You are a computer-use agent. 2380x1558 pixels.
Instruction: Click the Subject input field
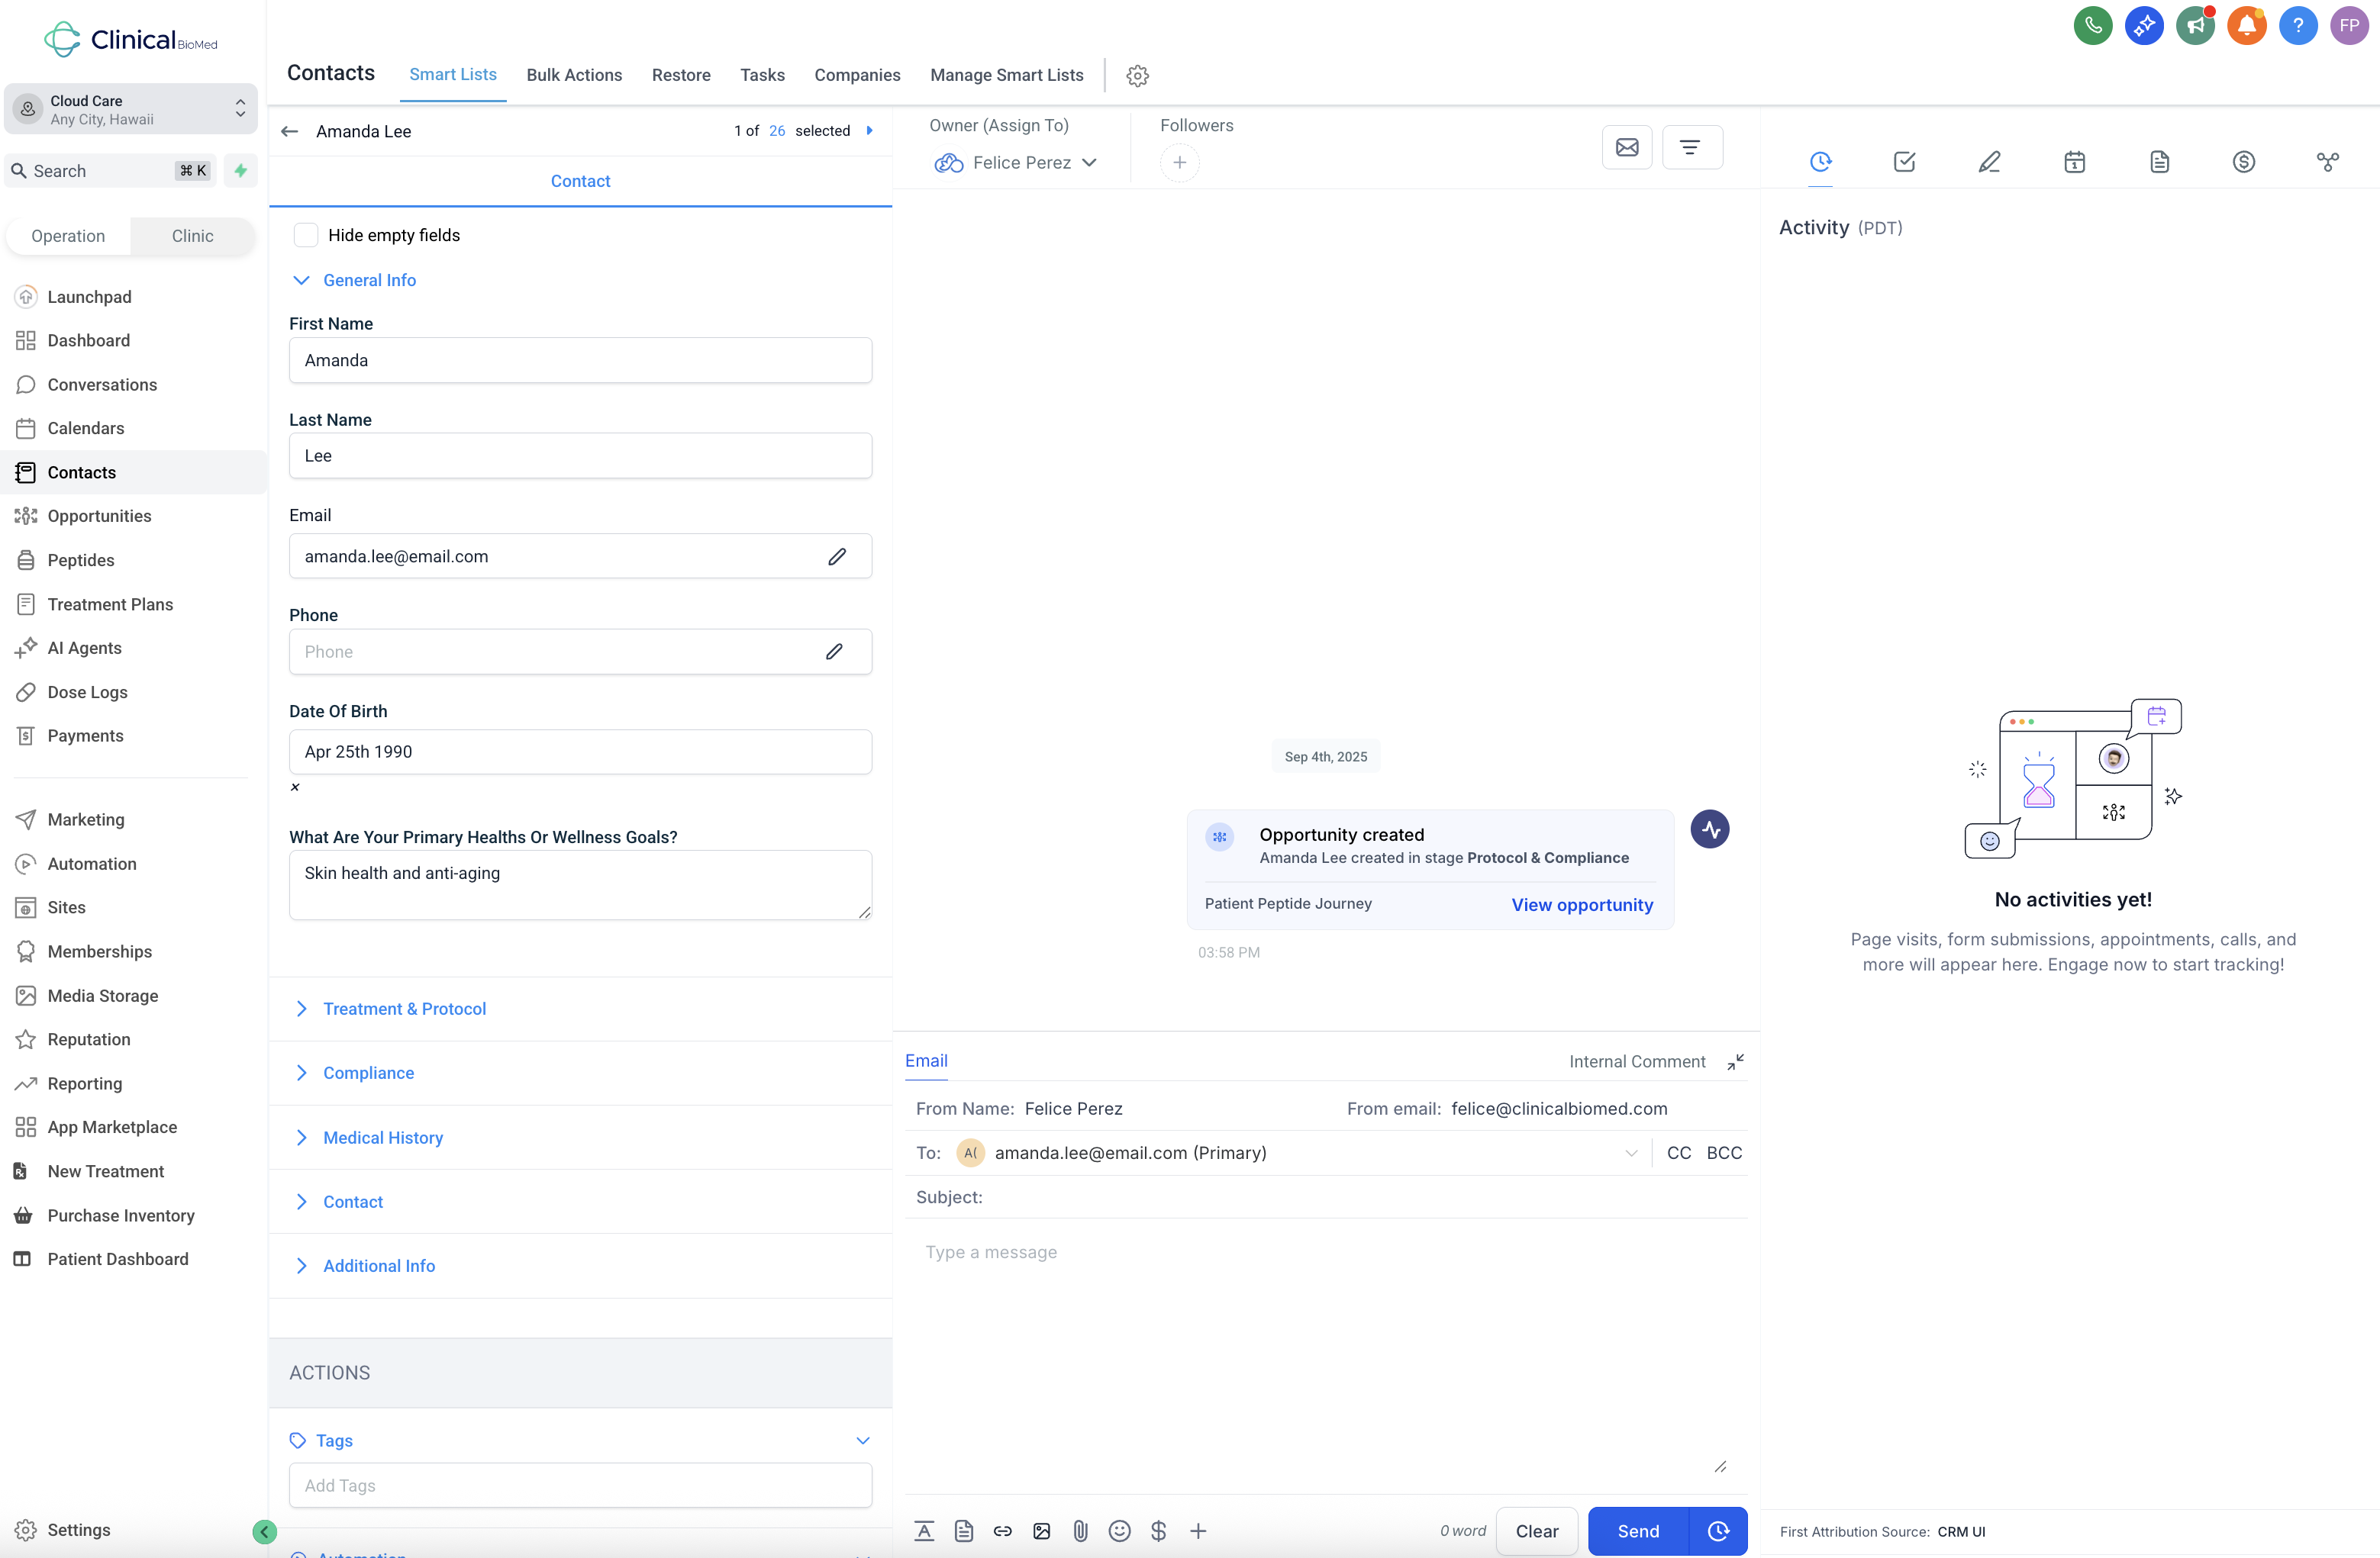point(1360,1197)
